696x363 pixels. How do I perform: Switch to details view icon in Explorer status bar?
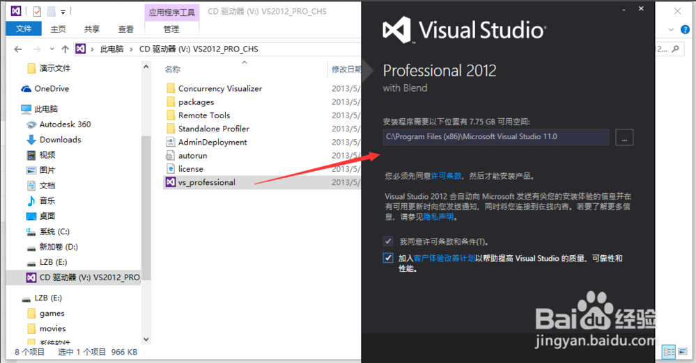point(668,353)
